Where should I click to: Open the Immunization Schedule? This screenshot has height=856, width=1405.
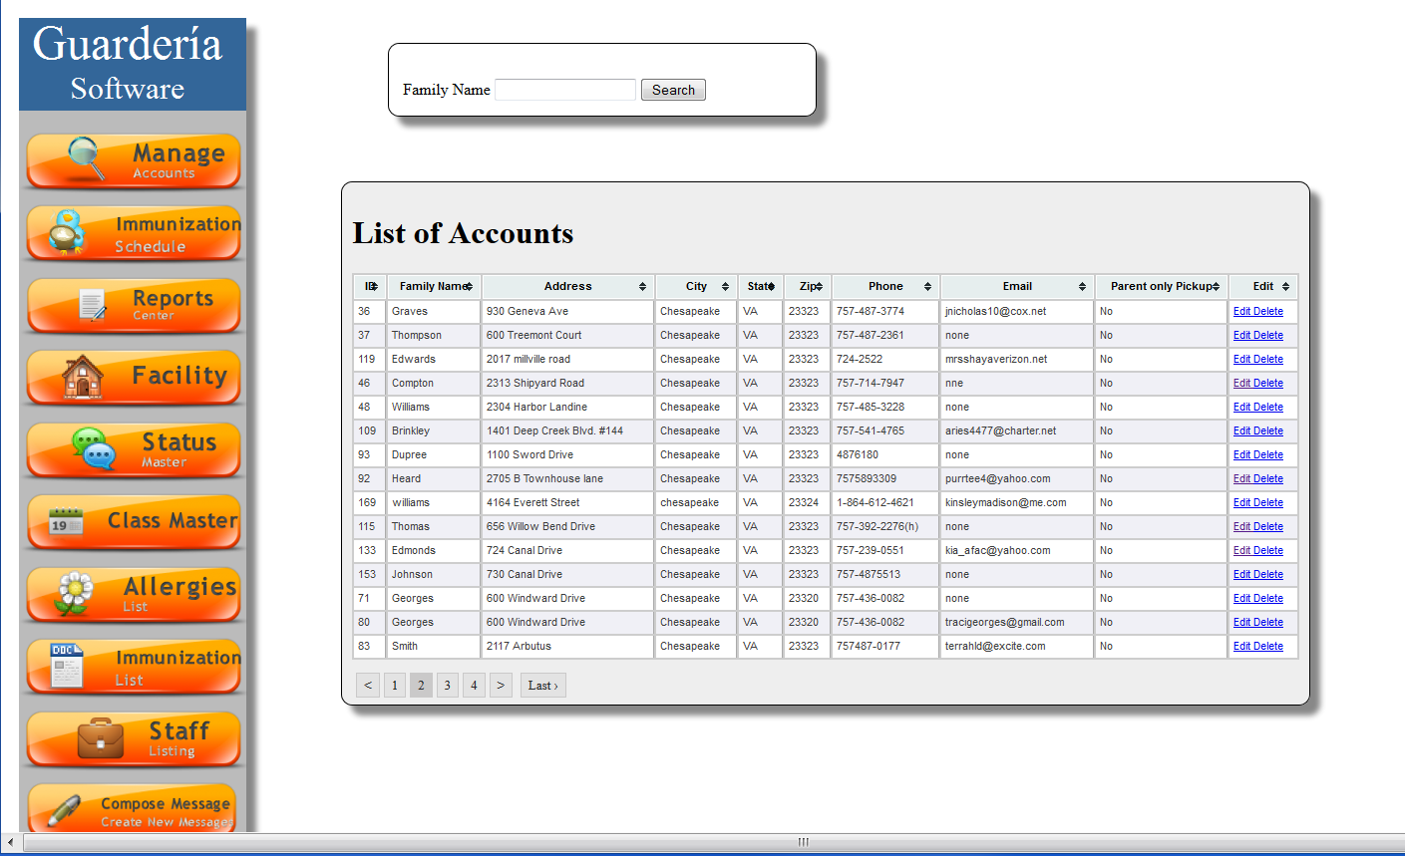(133, 232)
